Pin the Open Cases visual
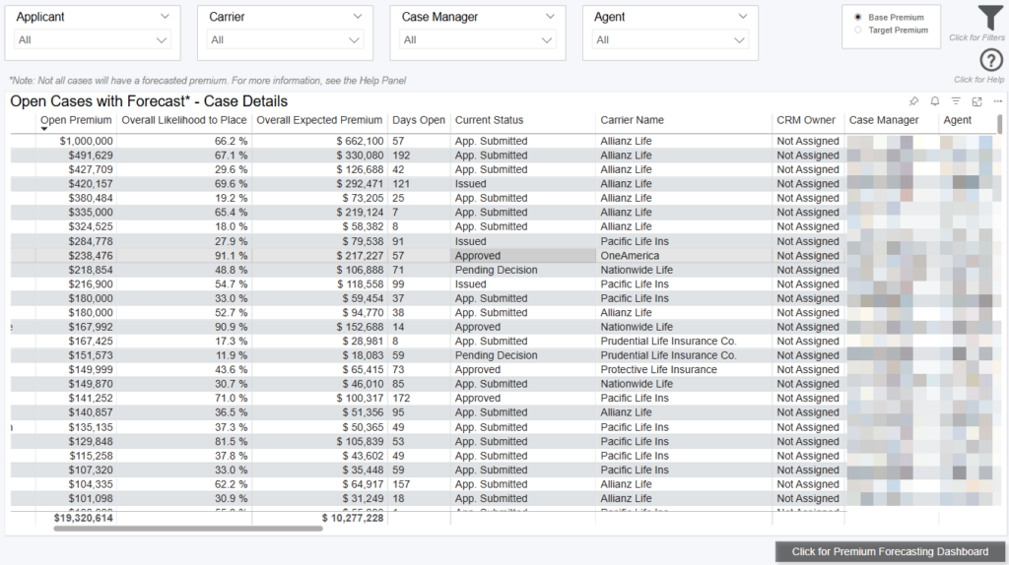The width and height of the screenshot is (1009, 565). click(x=913, y=101)
